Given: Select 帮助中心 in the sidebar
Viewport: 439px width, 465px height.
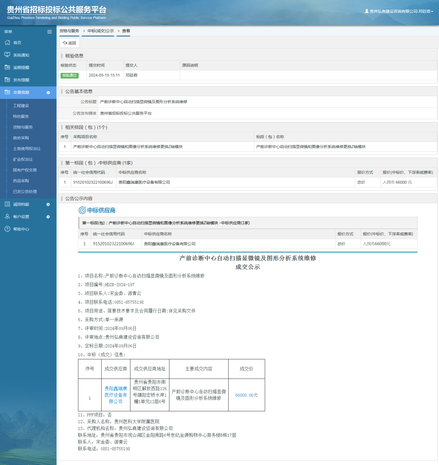Looking at the screenshot, I should (x=21, y=229).
